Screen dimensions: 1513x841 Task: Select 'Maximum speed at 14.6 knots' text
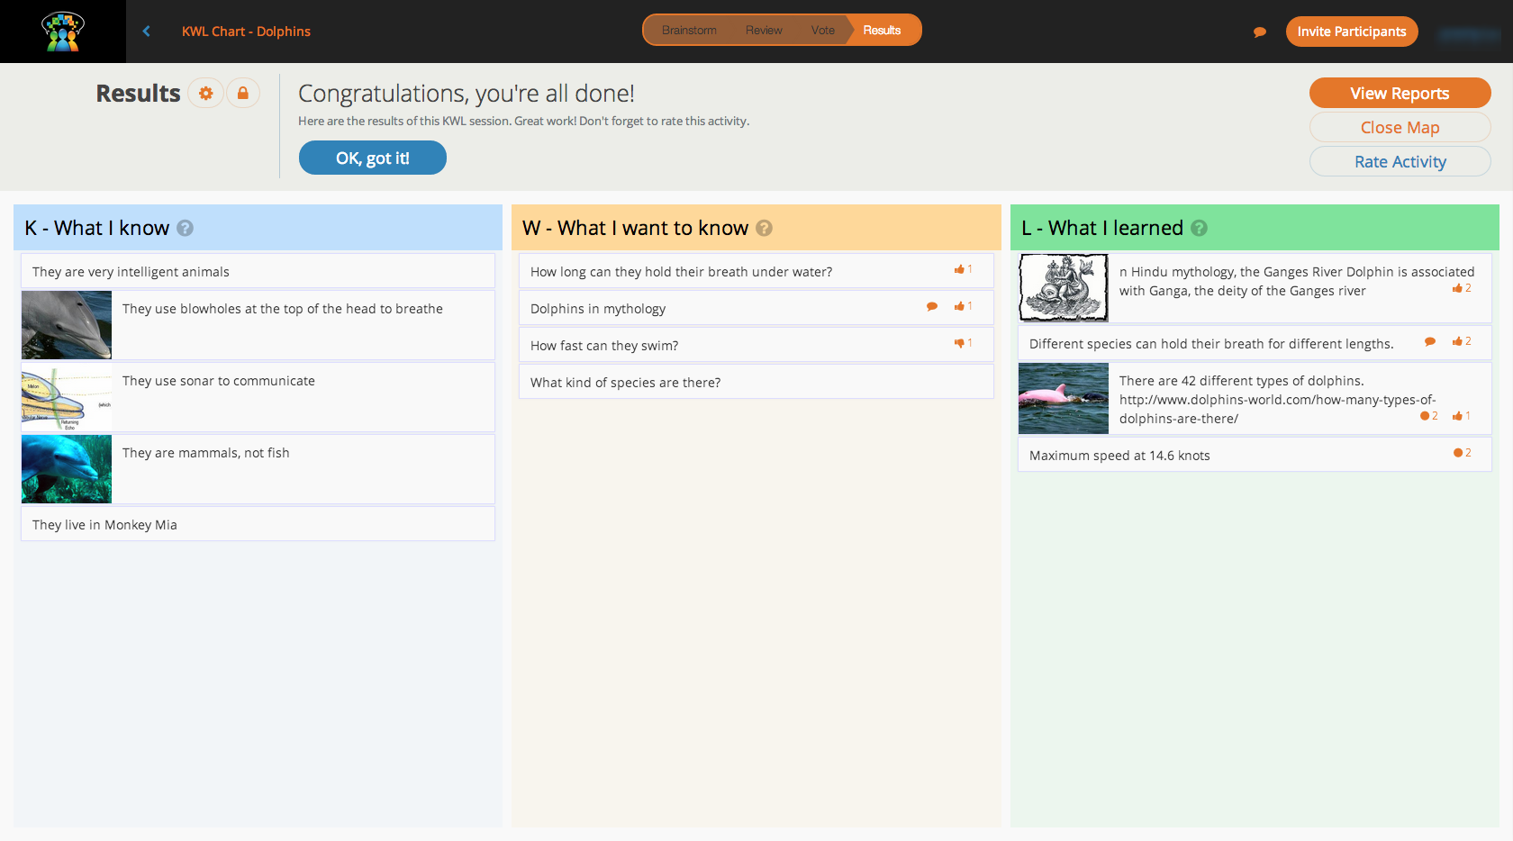click(x=1119, y=456)
